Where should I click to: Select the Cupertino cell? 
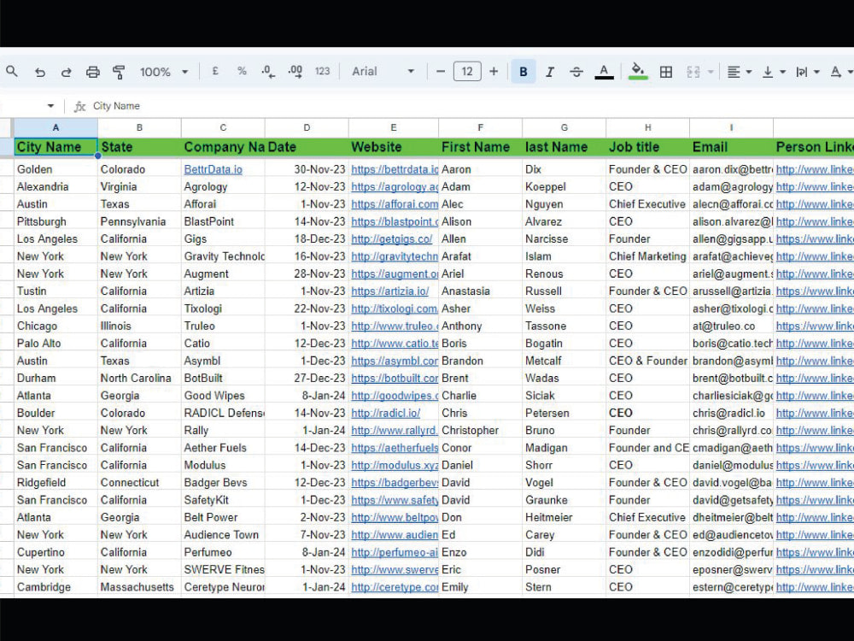coord(56,552)
